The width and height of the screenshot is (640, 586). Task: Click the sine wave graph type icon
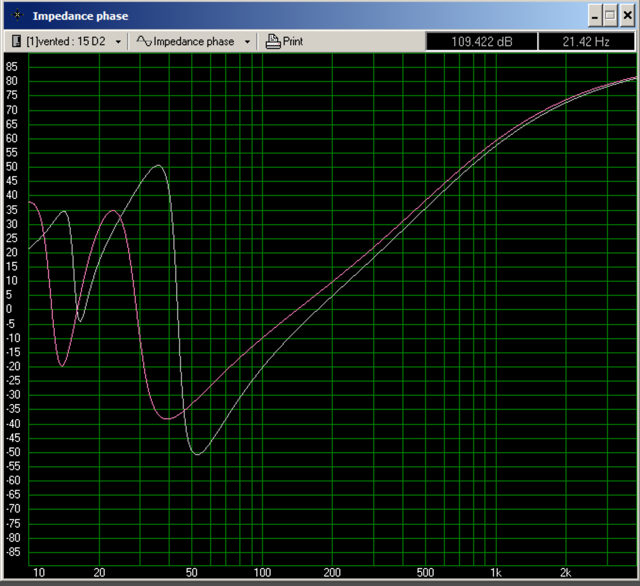click(x=144, y=41)
